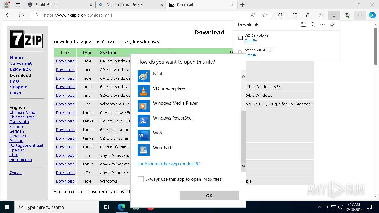Switch to Stealth Guard tab
The width and height of the screenshot is (379, 213).
click(60, 5)
